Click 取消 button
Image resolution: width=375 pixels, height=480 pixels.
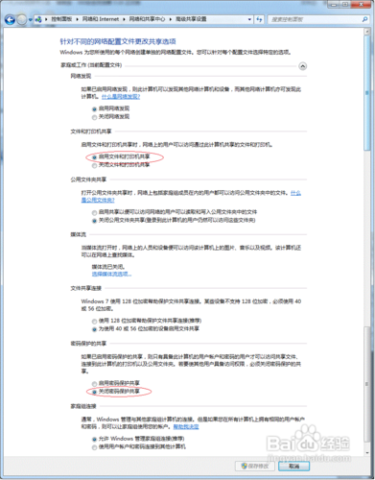point(293,467)
